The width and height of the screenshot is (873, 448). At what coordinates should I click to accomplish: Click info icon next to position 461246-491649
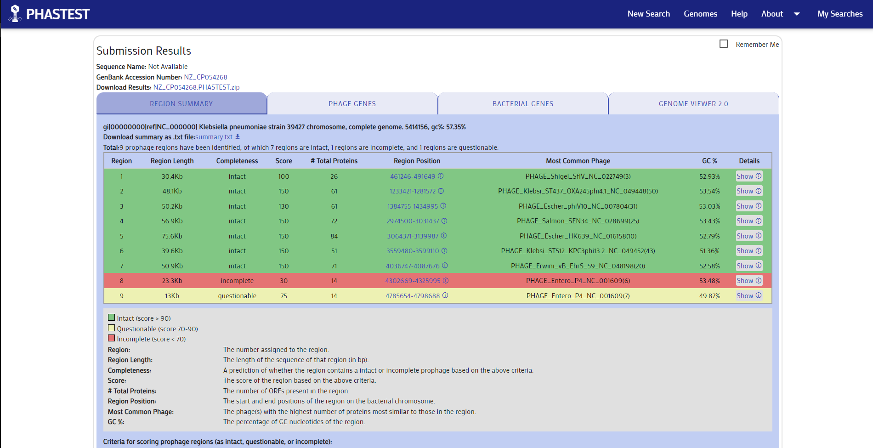pyautogui.click(x=441, y=176)
